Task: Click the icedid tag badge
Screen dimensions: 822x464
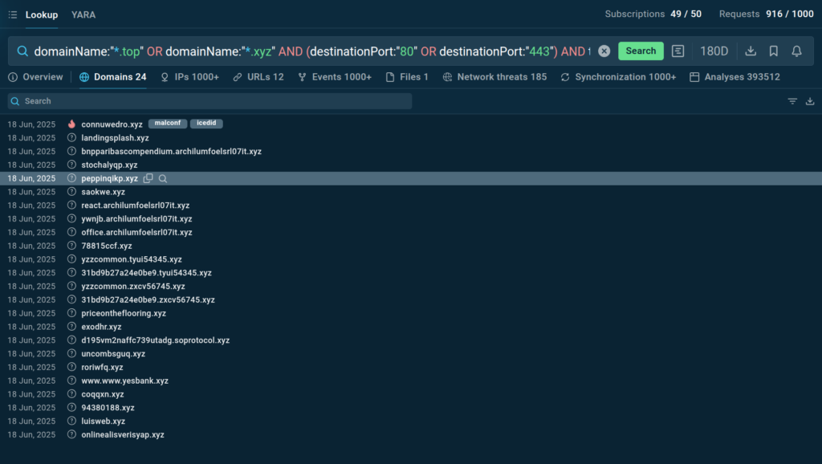Action: point(206,124)
